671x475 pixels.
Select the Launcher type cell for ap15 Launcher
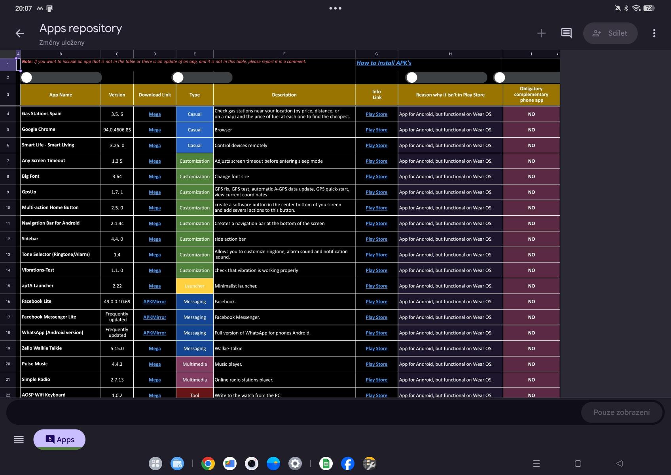point(194,286)
